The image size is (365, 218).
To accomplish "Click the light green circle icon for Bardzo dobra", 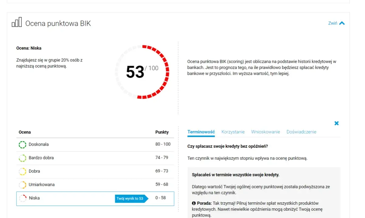I will click(x=22, y=158).
